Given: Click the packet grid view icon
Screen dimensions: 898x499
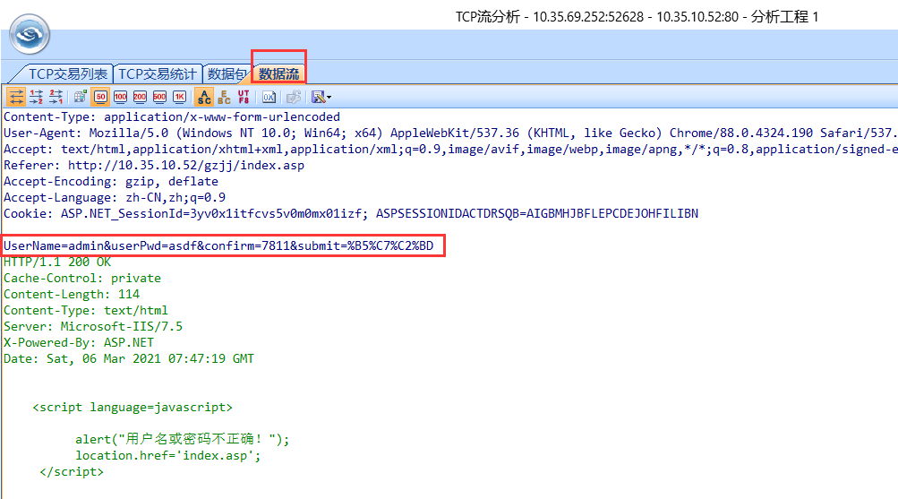Looking at the screenshot, I should coord(81,97).
